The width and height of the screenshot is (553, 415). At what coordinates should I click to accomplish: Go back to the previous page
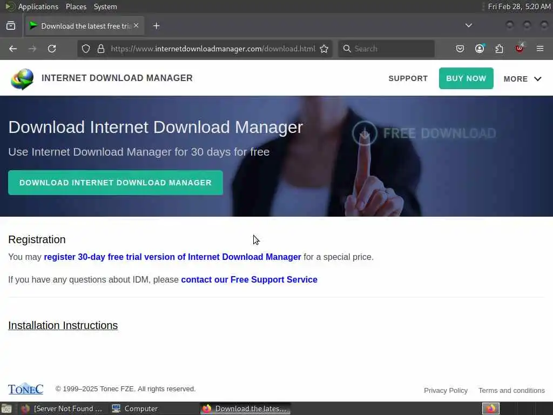(x=13, y=49)
